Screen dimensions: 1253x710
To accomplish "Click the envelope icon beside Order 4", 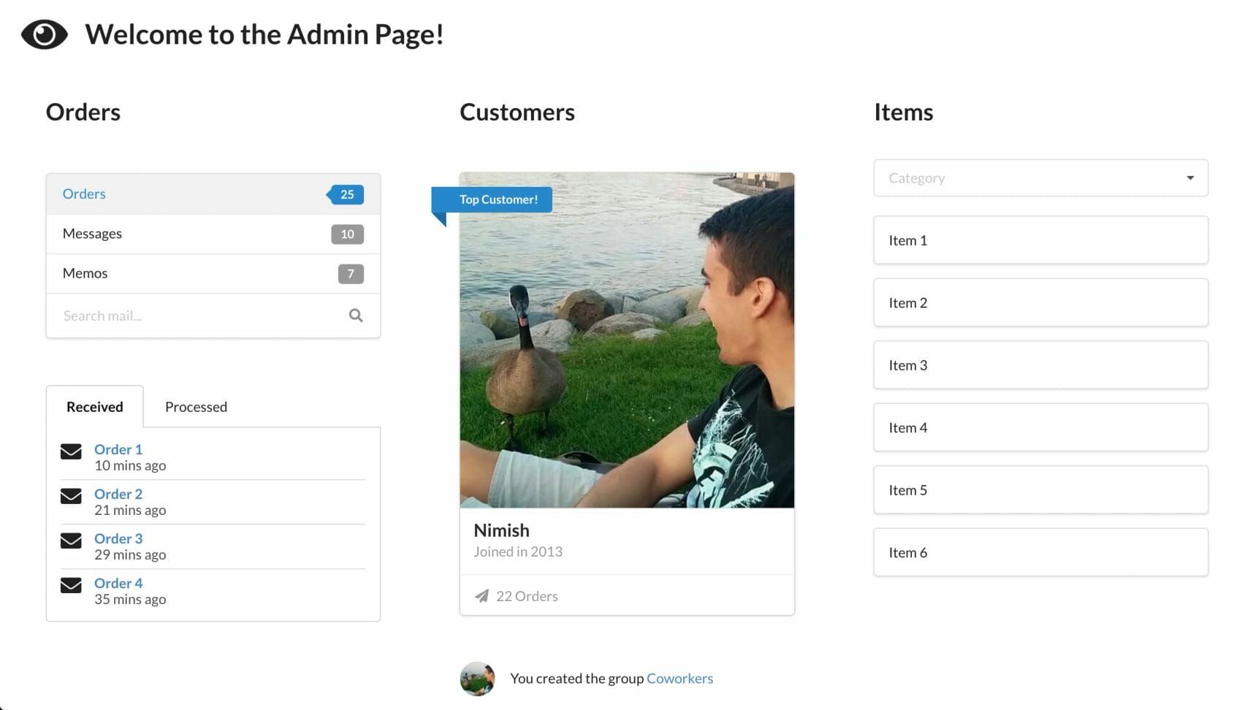I will [71, 585].
